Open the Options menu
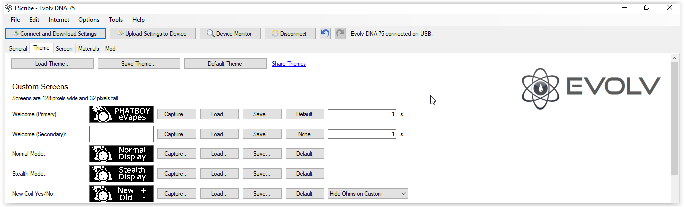 click(x=89, y=20)
